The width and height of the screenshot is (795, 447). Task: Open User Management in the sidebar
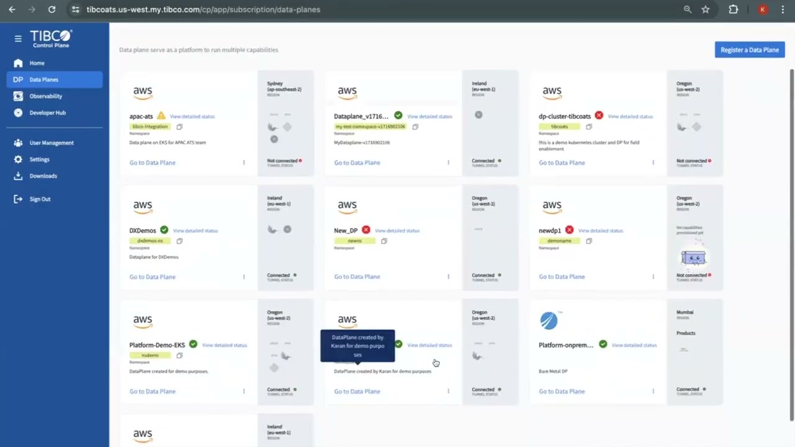tap(18, 143)
